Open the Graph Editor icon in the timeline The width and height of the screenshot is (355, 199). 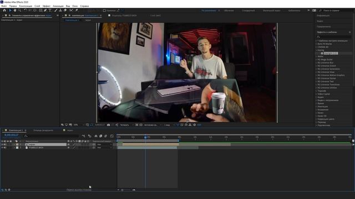pyautogui.click(x=112, y=136)
